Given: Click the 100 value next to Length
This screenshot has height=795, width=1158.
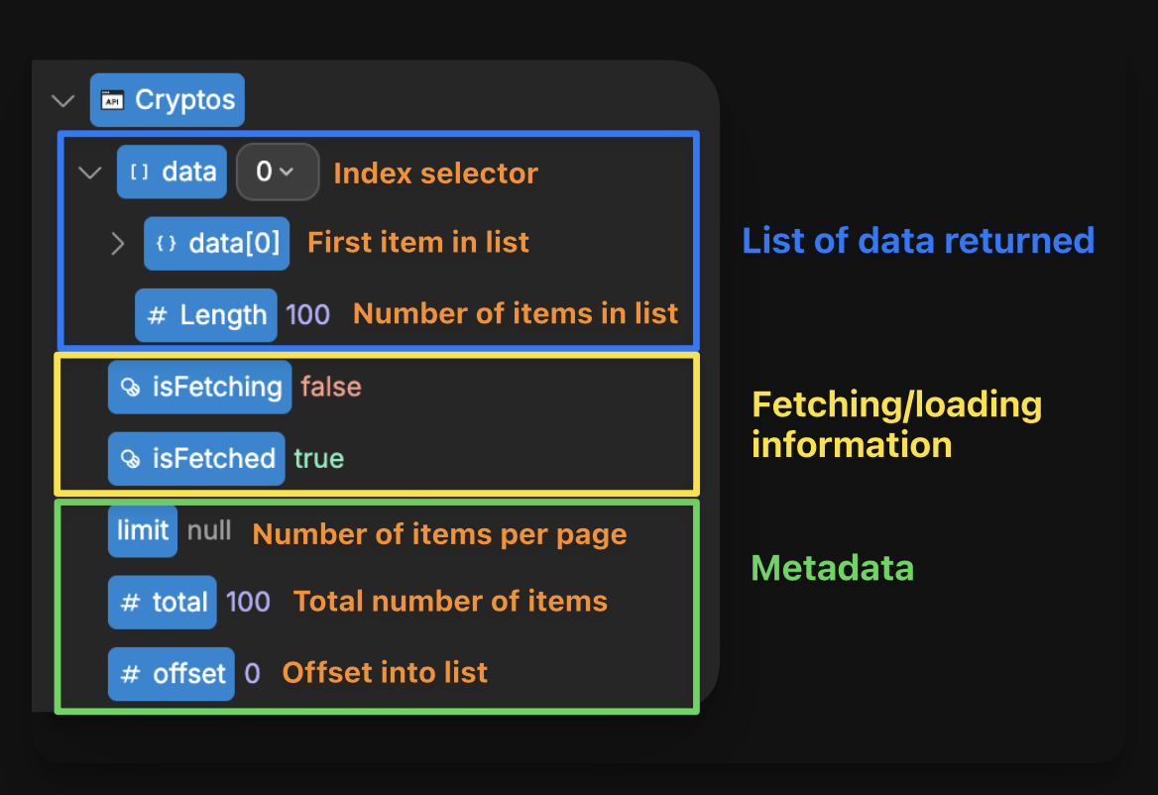Looking at the screenshot, I should (306, 314).
